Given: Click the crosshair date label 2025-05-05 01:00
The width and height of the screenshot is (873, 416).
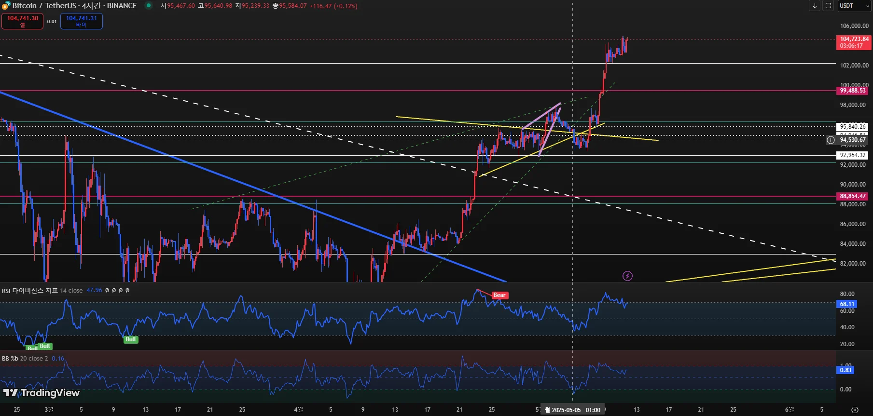Looking at the screenshot, I should coord(572,410).
